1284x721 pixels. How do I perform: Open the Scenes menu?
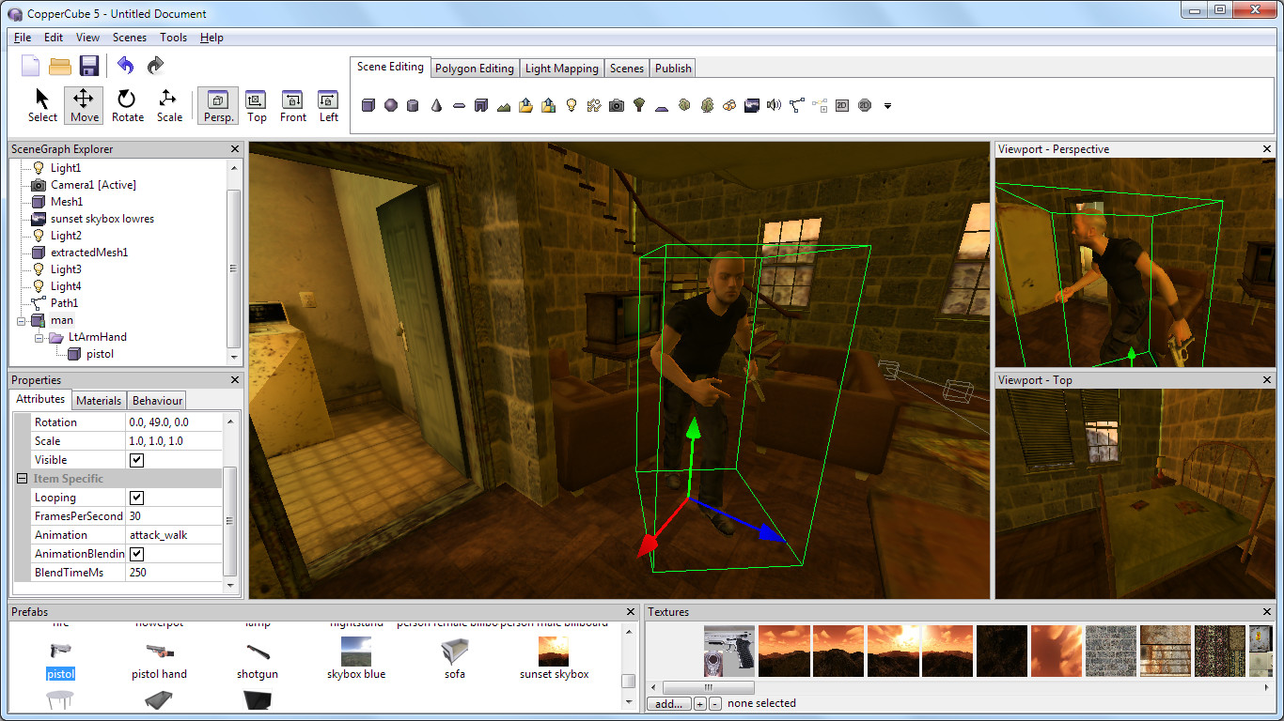click(x=129, y=38)
